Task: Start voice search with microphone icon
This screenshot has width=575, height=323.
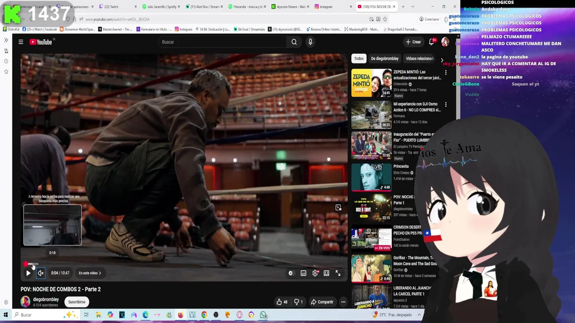Action: click(310, 42)
